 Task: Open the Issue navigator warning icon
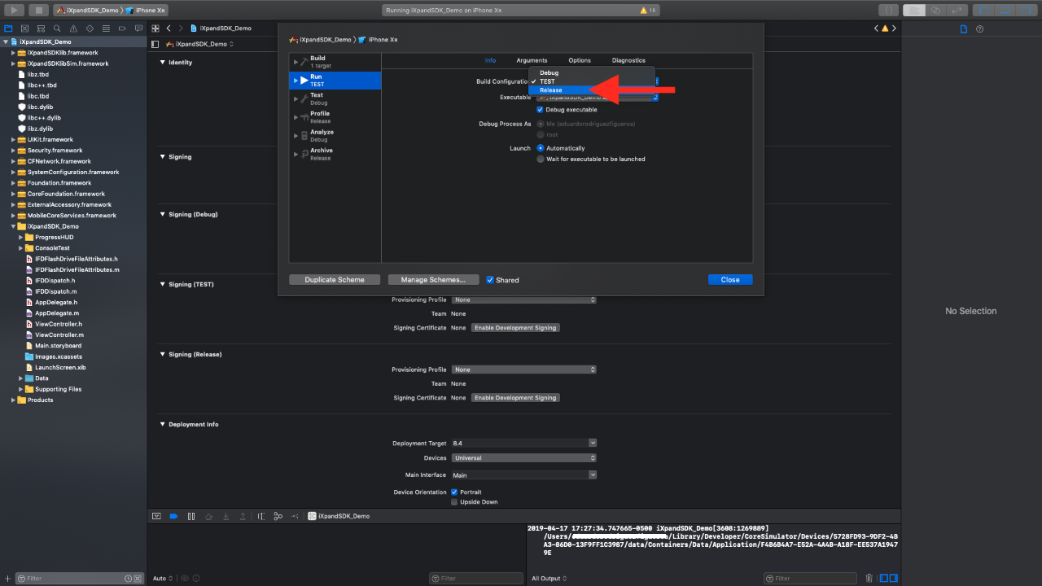(x=72, y=28)
